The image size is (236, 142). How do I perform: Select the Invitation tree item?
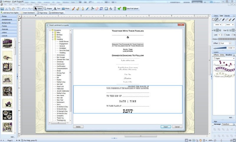[x=63, y=48]
